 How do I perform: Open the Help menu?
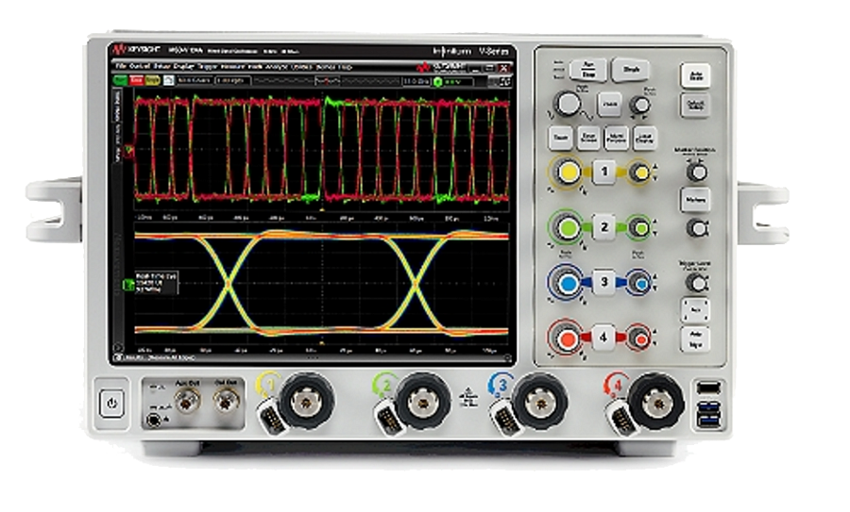coord(346,67)
